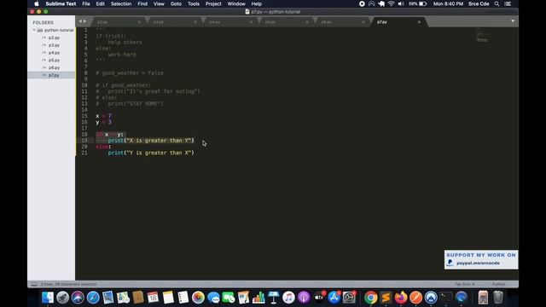Image resolution: width=546 pixels, height=307 pixels.
Task: Open the File menu
Action: click(x=86, y=3)
